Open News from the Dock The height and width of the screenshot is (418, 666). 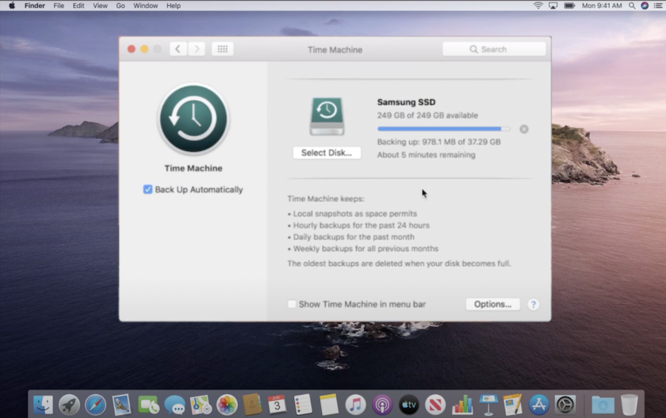pos(435,404)
